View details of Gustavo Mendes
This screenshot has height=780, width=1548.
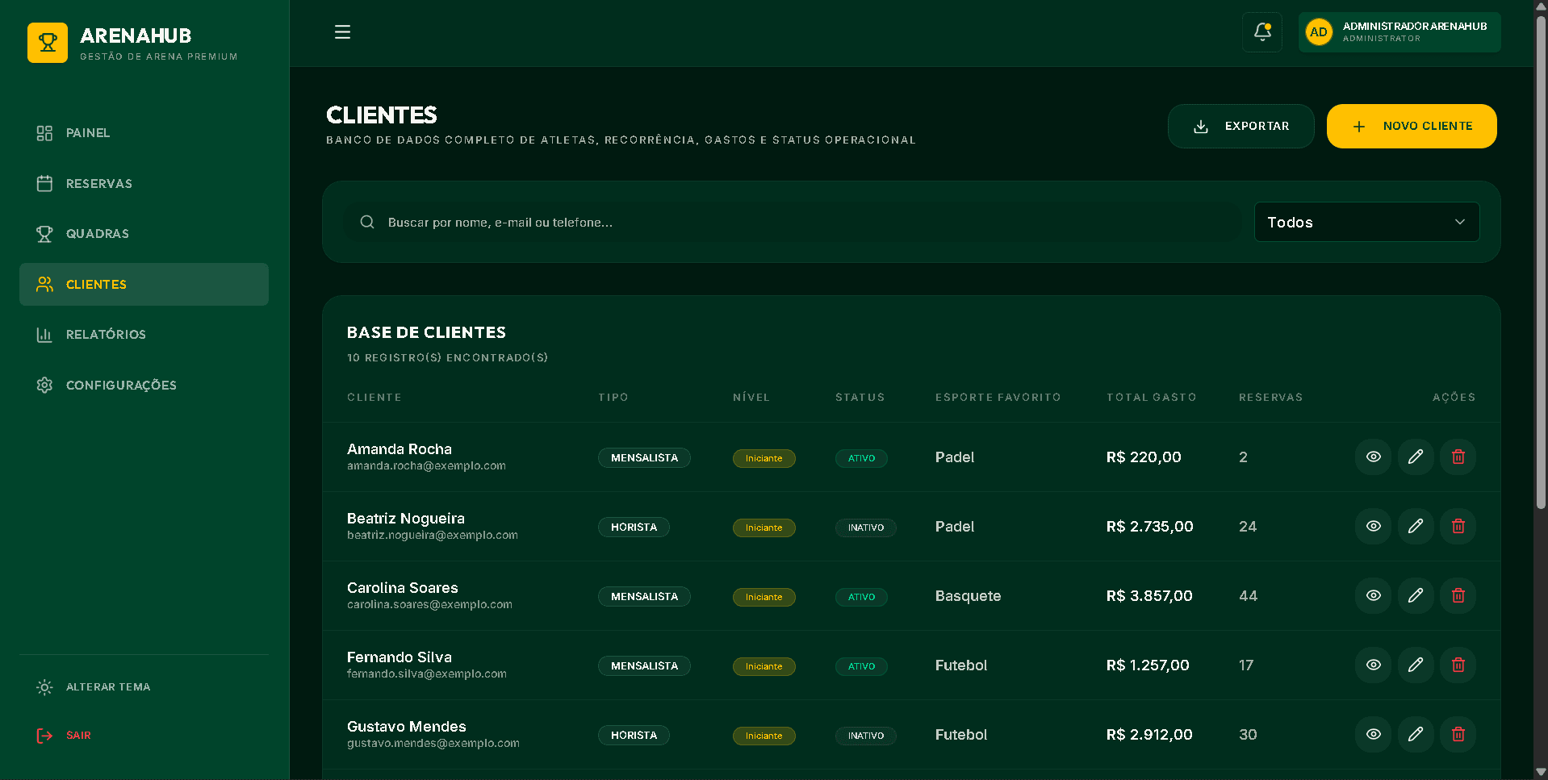click(1373, 735)
